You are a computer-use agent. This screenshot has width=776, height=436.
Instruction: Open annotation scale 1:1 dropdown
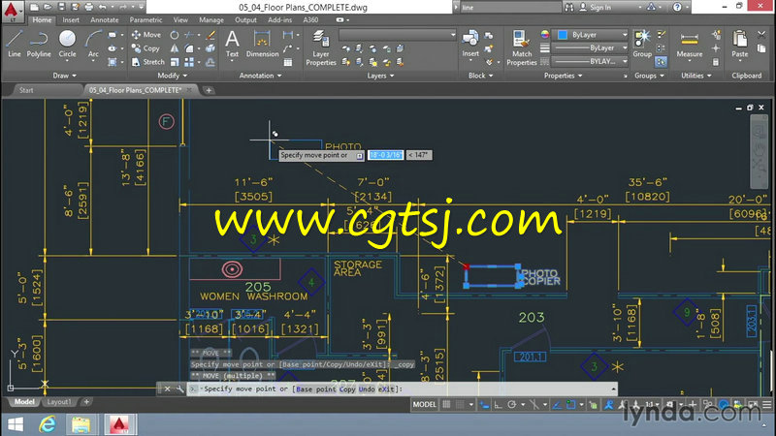tap(652, 405)
